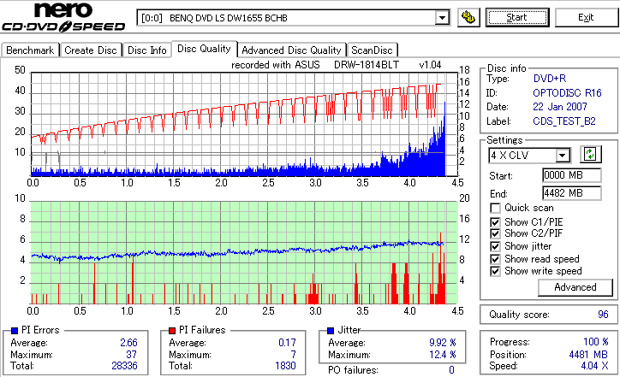
Task: Click the blue PI Errors legend square
Action: (x=15, y=331)
